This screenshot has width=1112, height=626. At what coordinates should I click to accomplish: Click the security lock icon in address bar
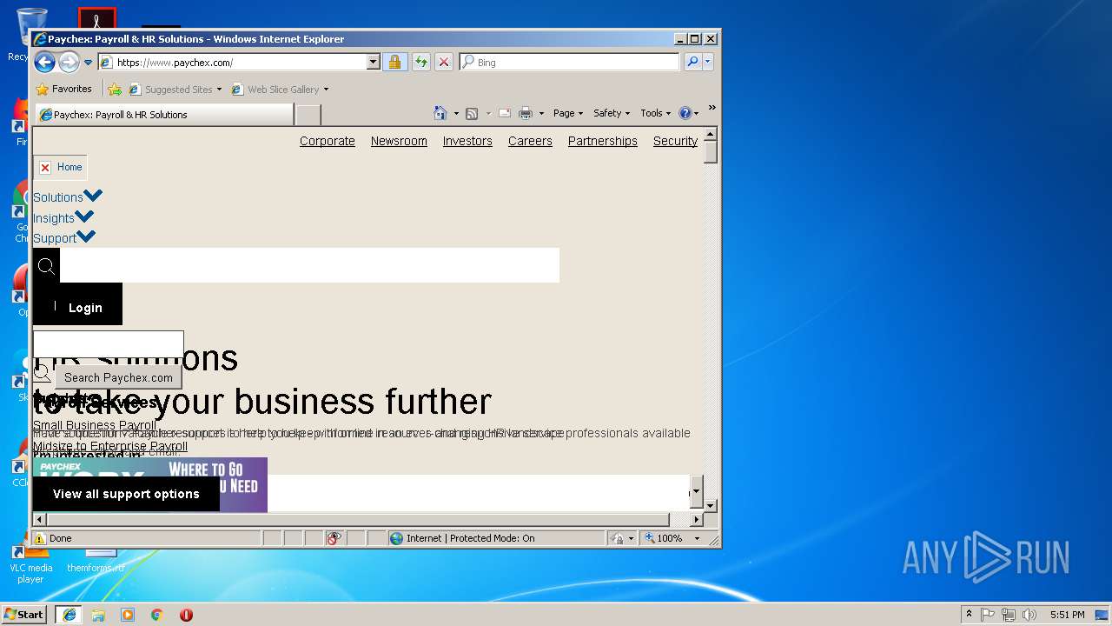[394, 62]
